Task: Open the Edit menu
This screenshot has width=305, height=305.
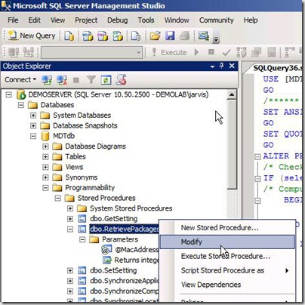Action: [34, 20]
